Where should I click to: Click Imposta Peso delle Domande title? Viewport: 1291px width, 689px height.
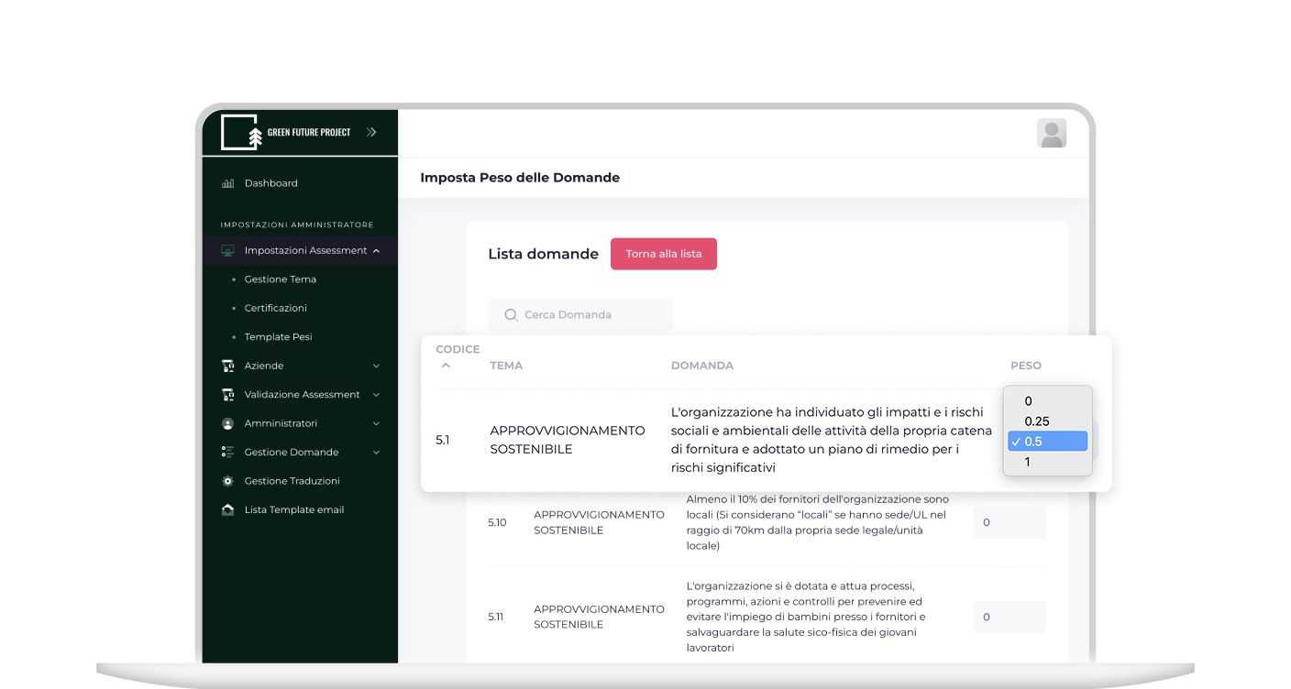[520, 178]
